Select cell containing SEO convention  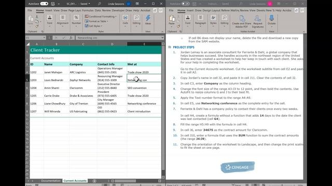pyautogui.click(x=144, y=86)
